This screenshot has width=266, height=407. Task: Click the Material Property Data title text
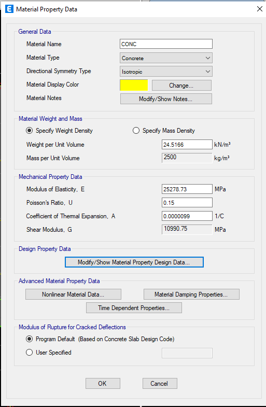(x=47, y=9)
